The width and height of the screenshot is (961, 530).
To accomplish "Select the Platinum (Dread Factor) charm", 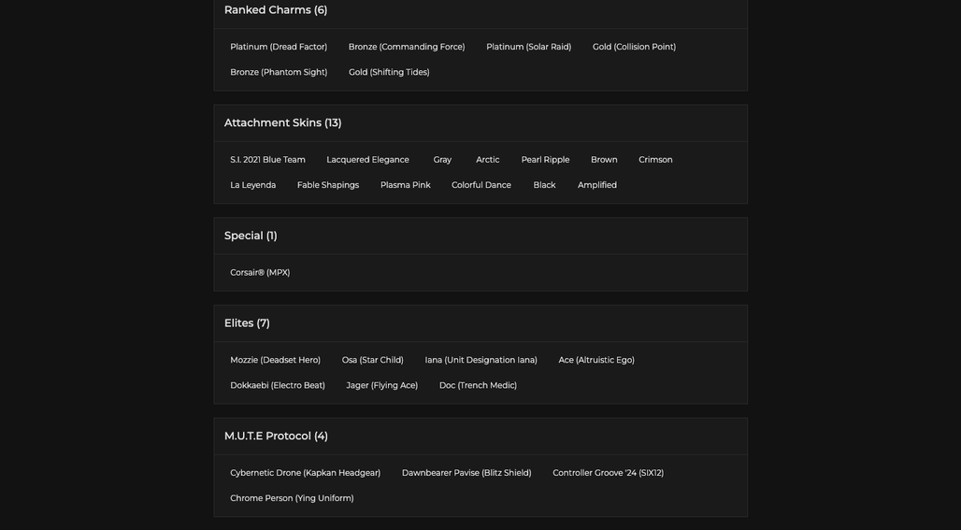I will 279,47.
